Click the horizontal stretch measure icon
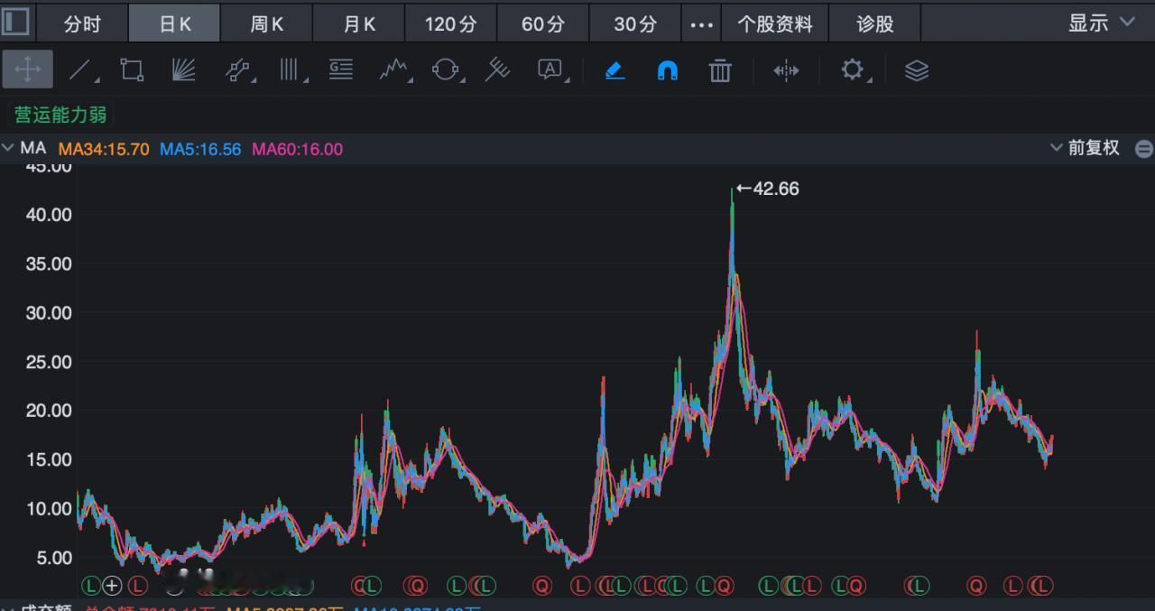1155x611 pixels. point(786,69)
